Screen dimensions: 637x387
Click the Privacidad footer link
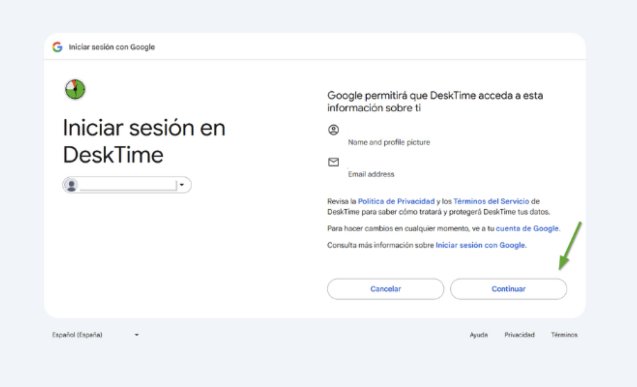pos(519,335)
